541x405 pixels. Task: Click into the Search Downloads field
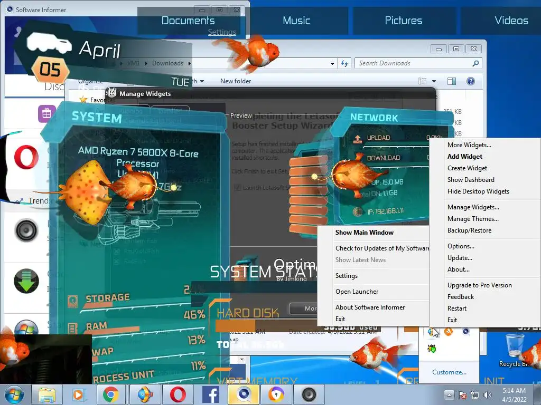414,63
